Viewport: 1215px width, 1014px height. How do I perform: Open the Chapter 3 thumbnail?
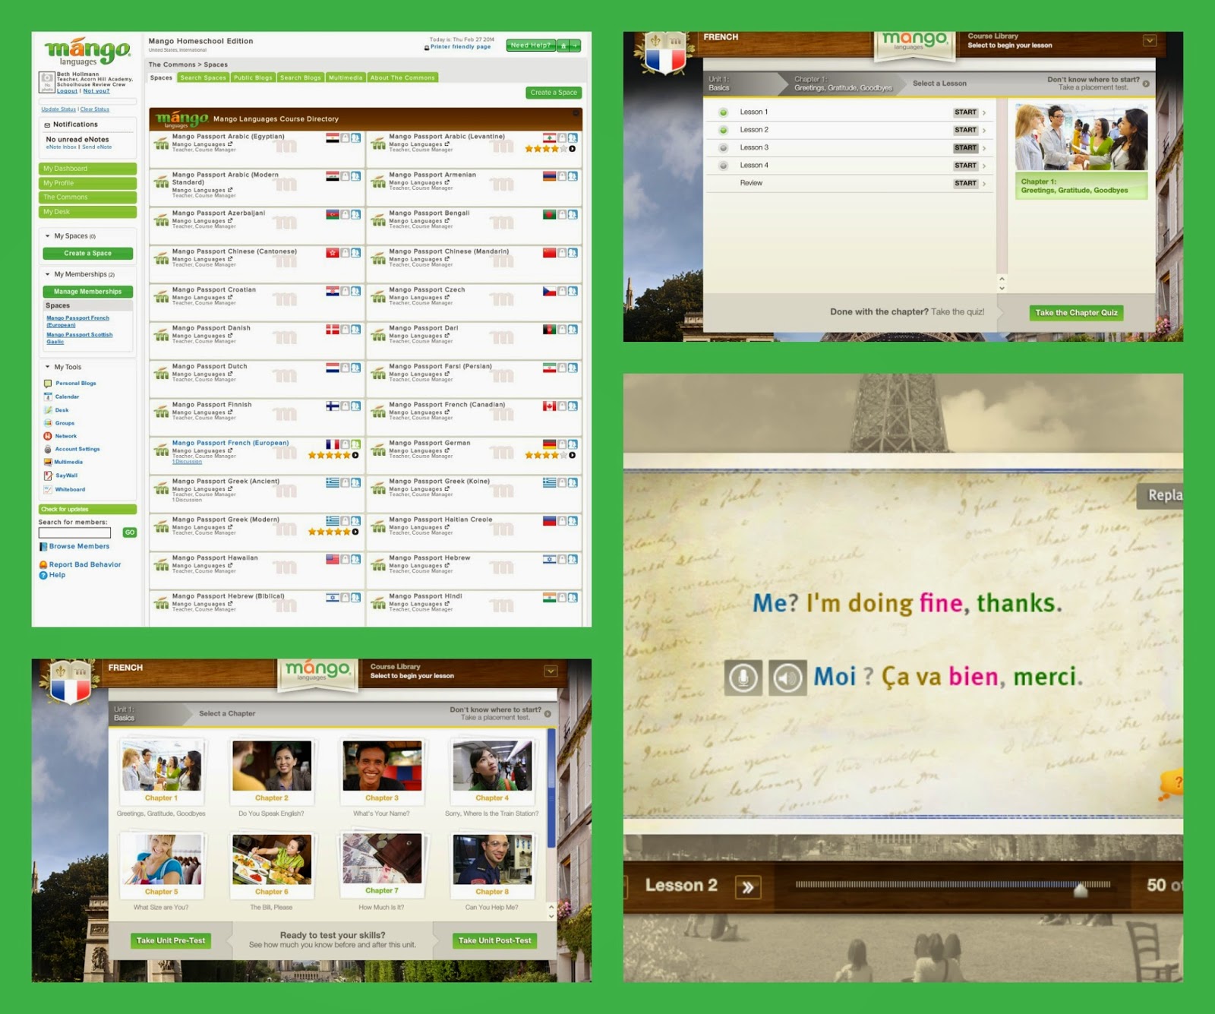pos(381,767)
